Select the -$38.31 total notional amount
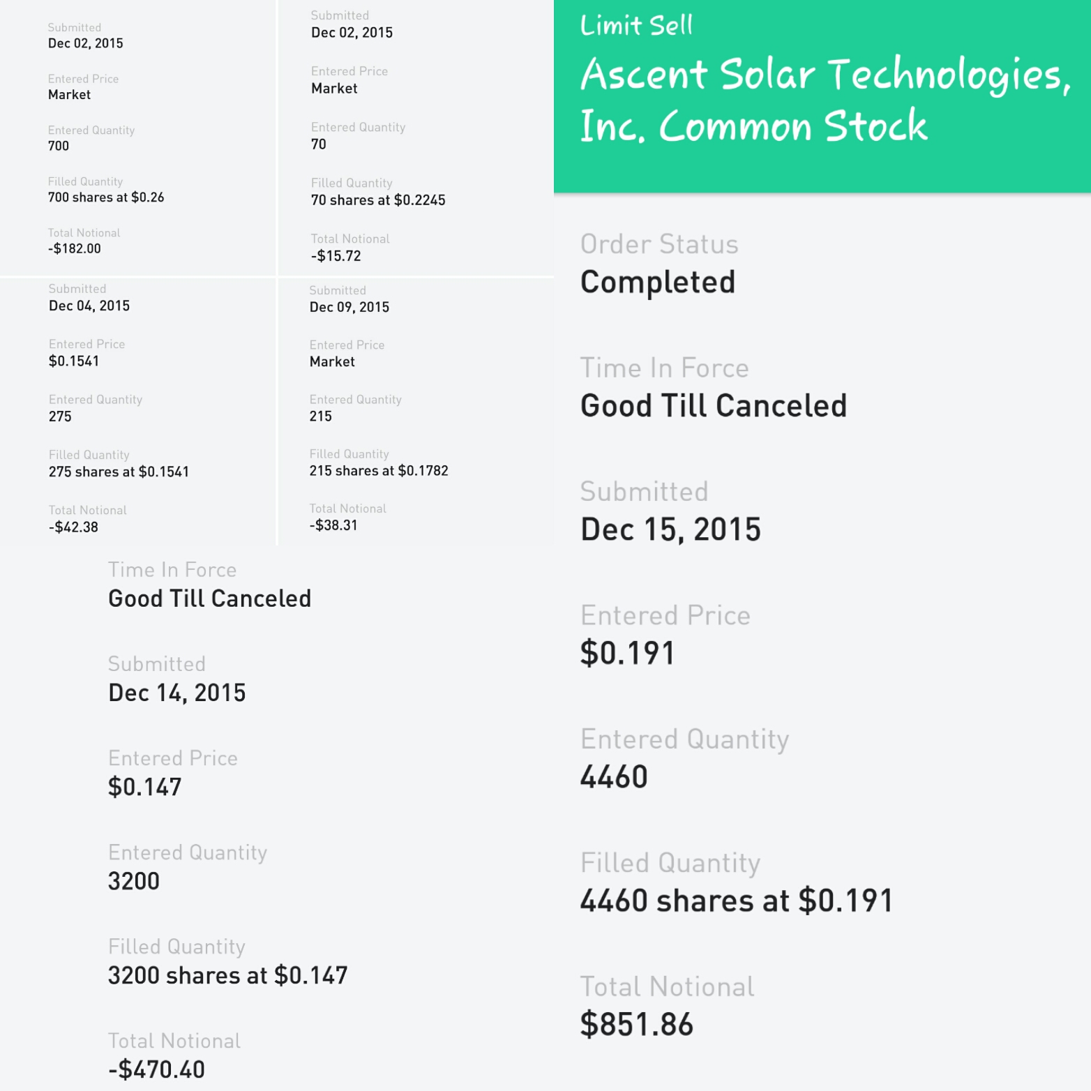 tap(333, 525)
